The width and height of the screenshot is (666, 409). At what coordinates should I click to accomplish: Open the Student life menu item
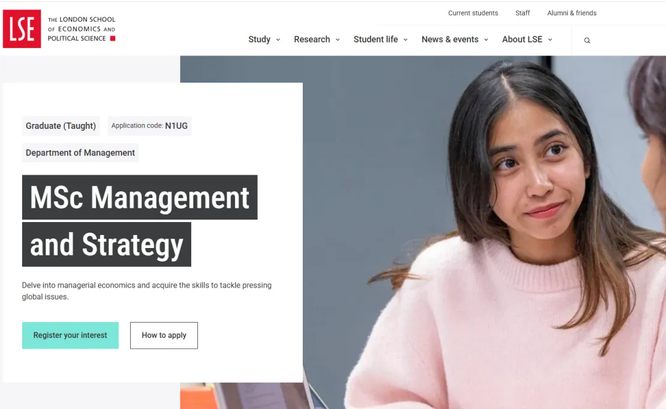point(376,39)
